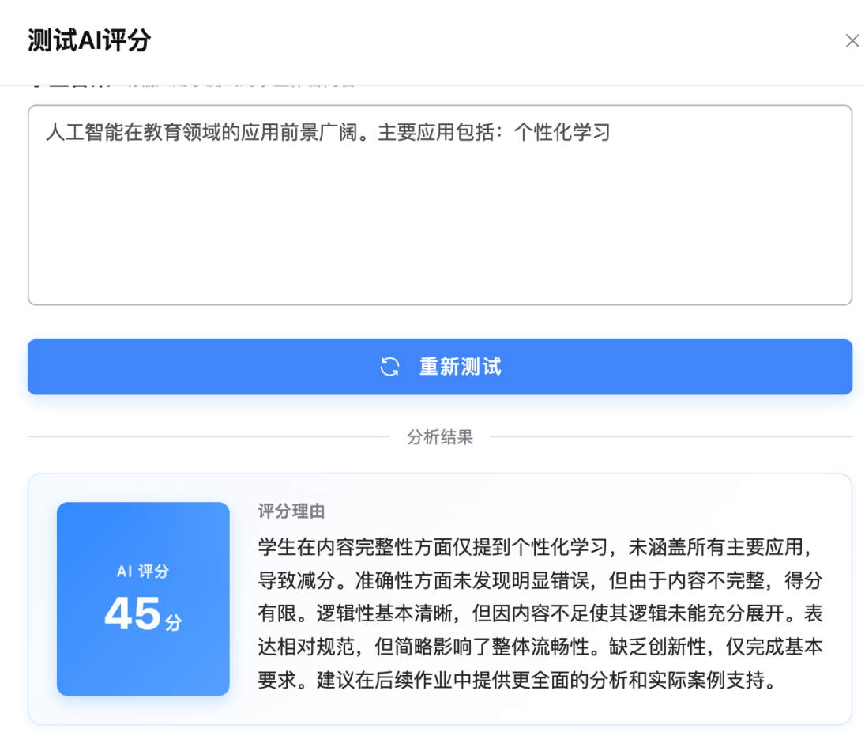Place cursor after 个性化学习 in answer box

click(611, 133)
